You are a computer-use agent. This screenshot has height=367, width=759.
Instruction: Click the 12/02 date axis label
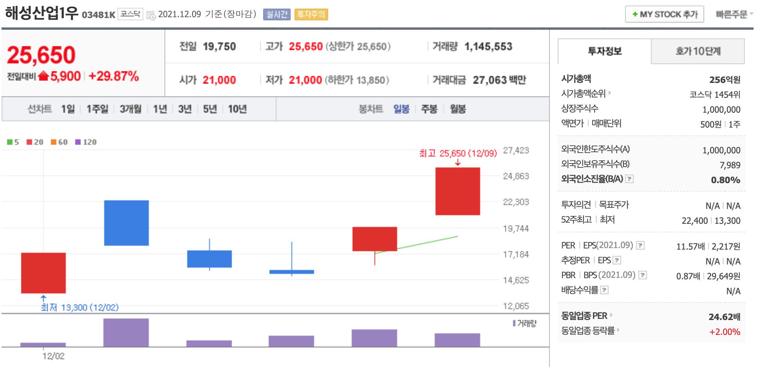[x=53, y=356]
